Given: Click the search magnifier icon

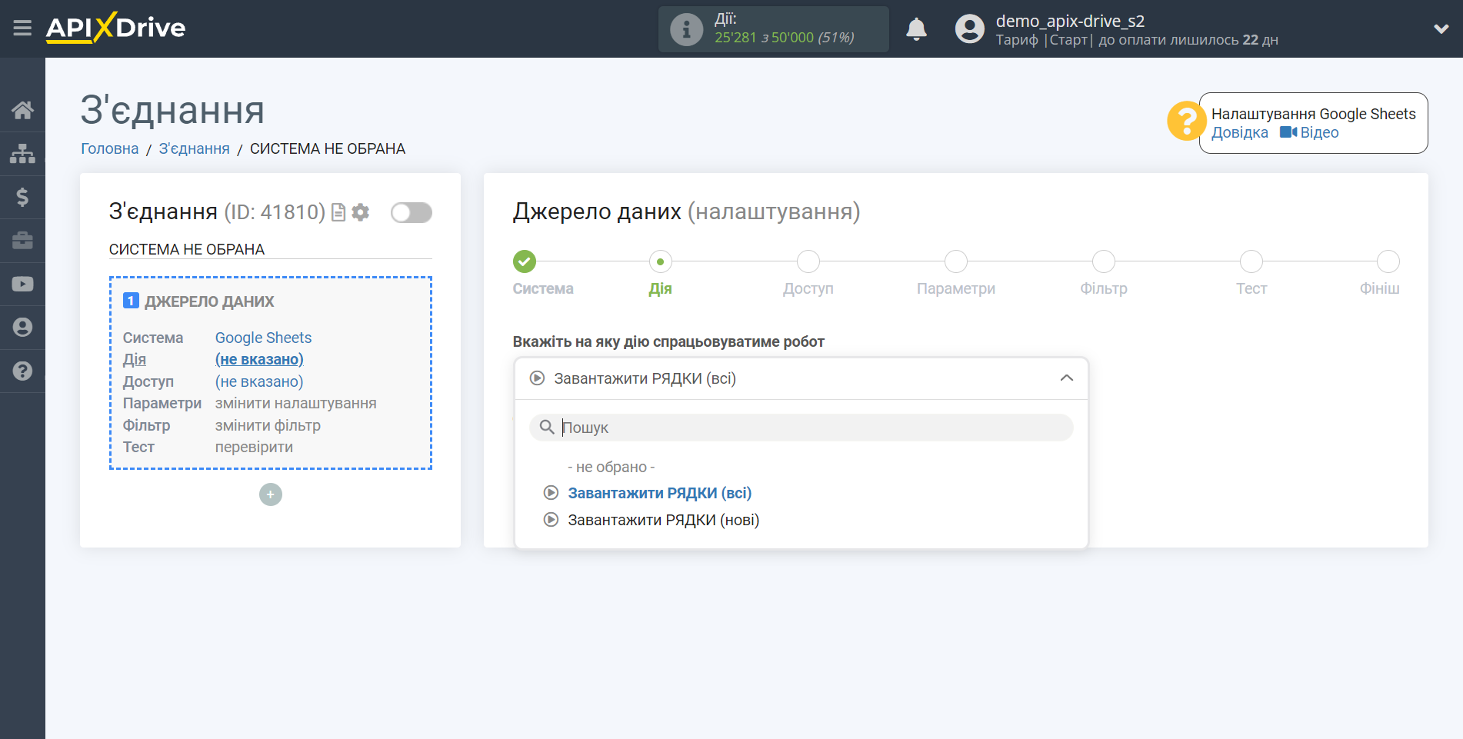Looking at the screenshot, I should (547, 427).
